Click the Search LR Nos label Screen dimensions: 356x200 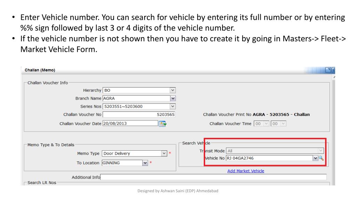coord(42,183)
